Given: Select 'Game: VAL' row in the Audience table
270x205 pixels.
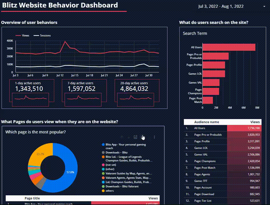Looking at the screenshot, I should [x=223, y=155].
